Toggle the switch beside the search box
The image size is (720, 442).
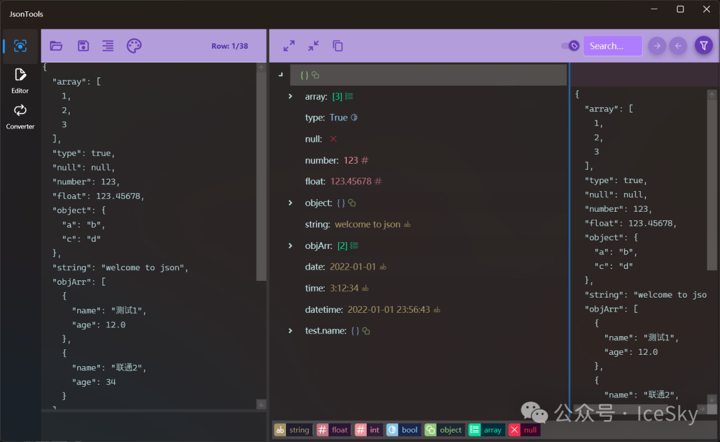[x=570, y=46]
